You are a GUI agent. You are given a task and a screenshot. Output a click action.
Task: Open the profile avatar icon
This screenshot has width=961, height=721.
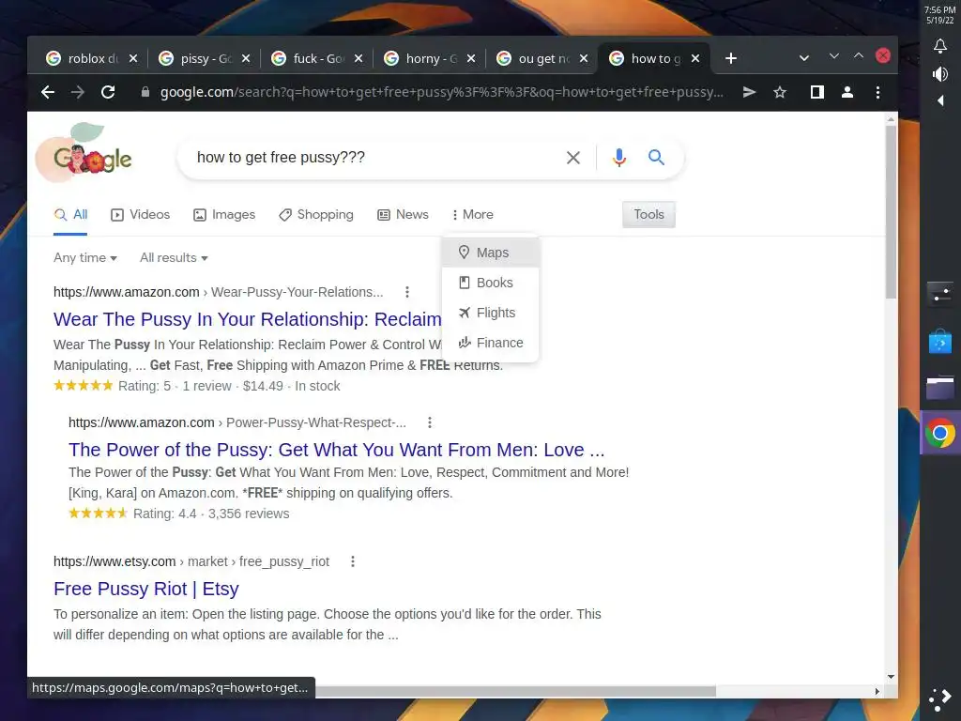pos(847,92)
